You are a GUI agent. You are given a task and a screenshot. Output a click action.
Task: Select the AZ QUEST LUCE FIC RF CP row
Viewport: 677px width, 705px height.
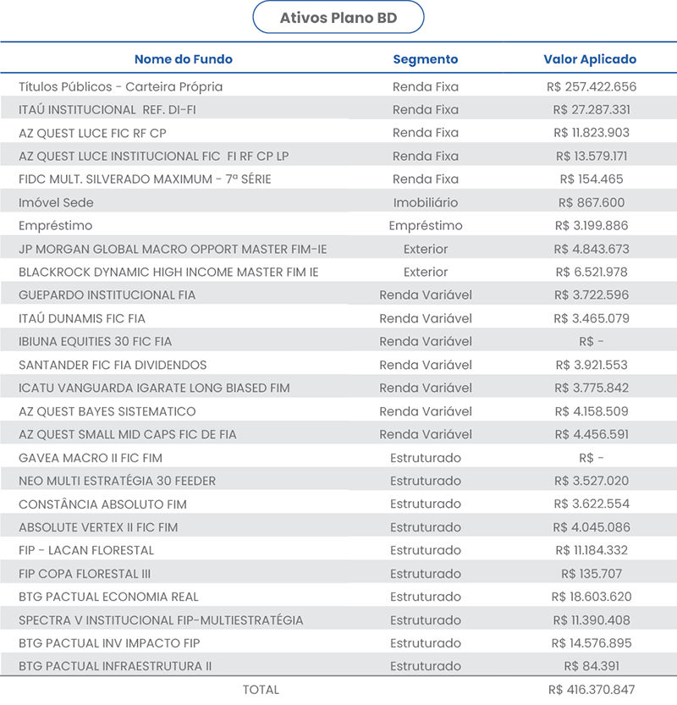[x=338, y=133]
